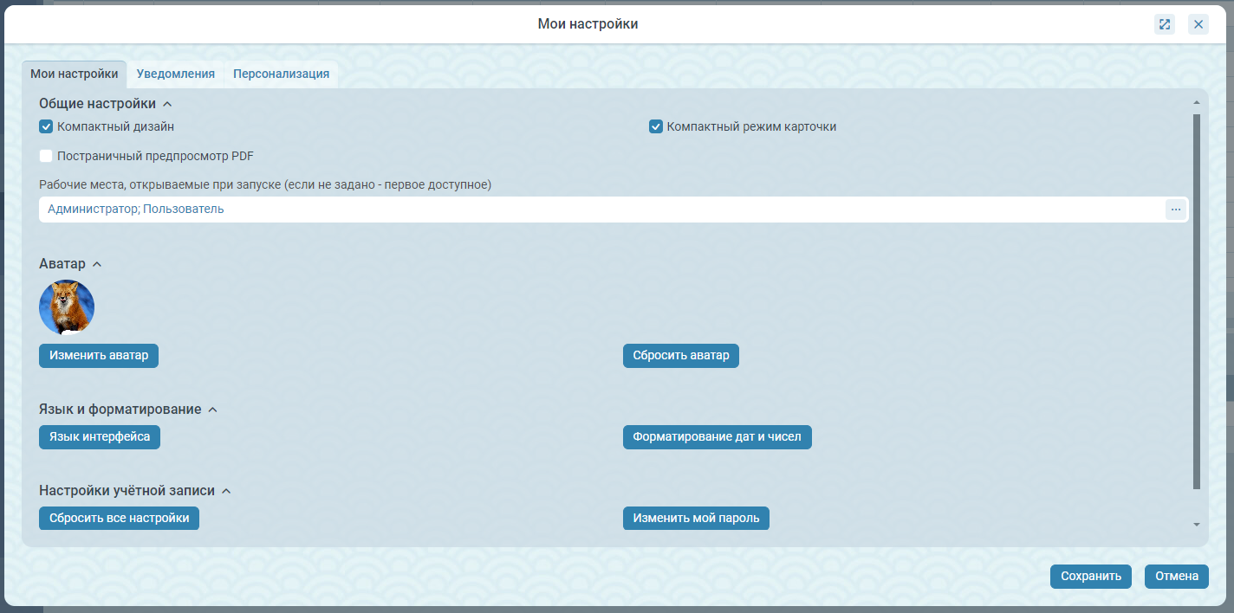
Task: Uncheck Компактный режим карточки option
Action: (x=656, y=127)
